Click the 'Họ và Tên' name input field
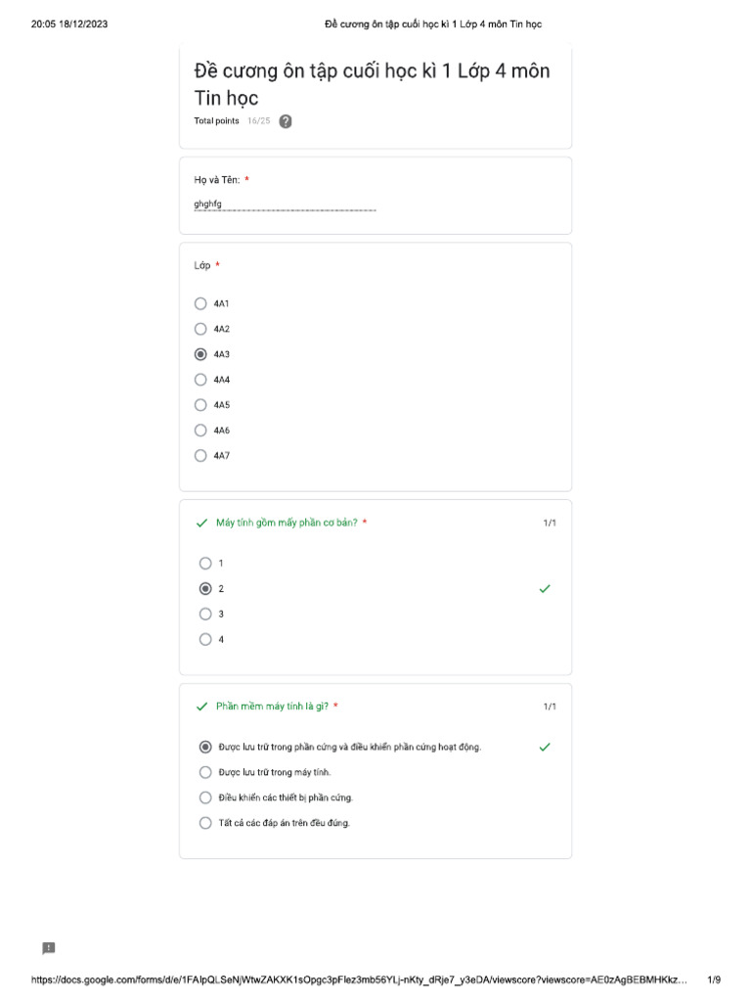 285,205
